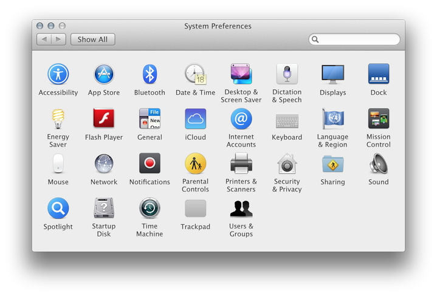Viewport: 437px width, 296px height.
Task: Focus the preferences search field
Action: click(354, 40)
